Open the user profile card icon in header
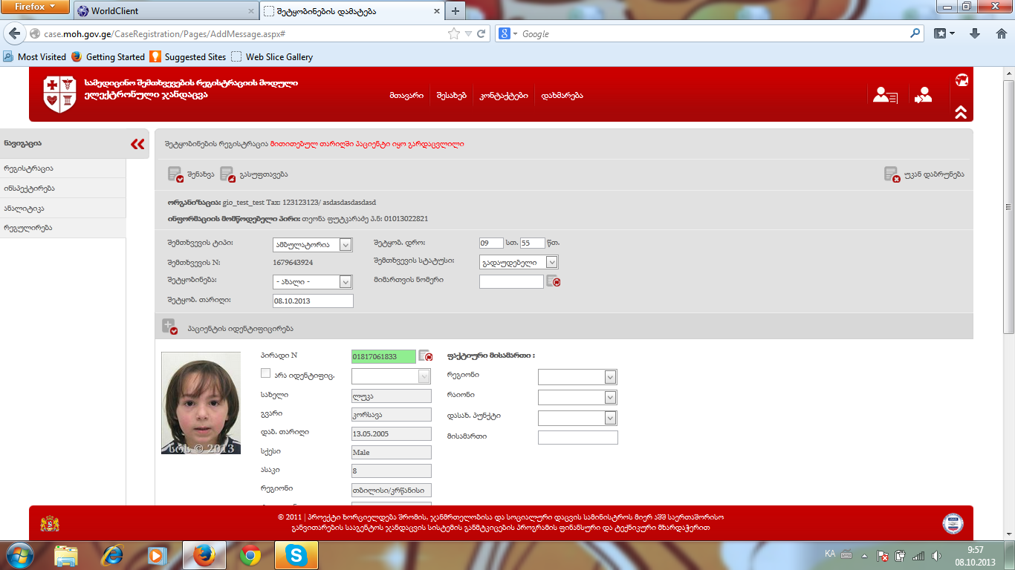The width and height of the screenshot is (1015, 570). [x=885, y=95]
